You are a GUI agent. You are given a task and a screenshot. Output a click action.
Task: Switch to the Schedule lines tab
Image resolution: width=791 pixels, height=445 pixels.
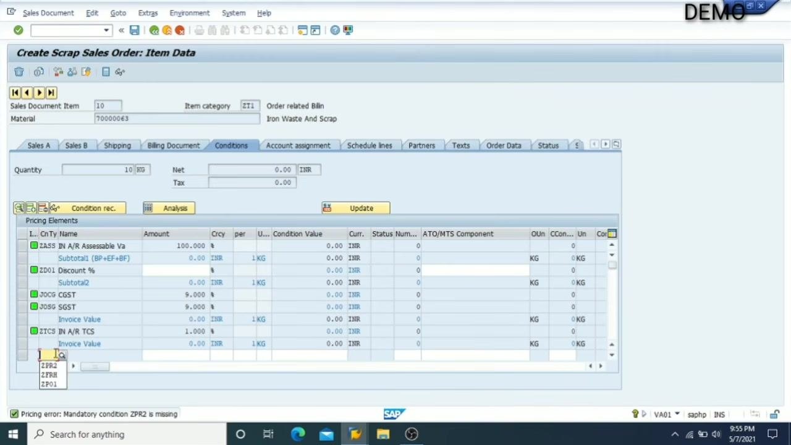pos(370,145)
